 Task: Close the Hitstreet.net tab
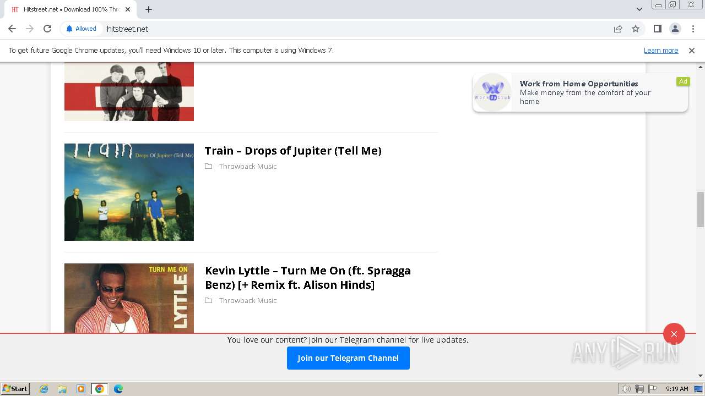click(128, 9)
